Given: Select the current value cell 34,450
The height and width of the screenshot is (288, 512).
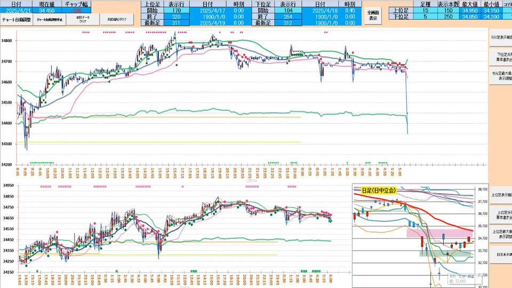Looking at the screenshot, I should click(x=47, y=11).
